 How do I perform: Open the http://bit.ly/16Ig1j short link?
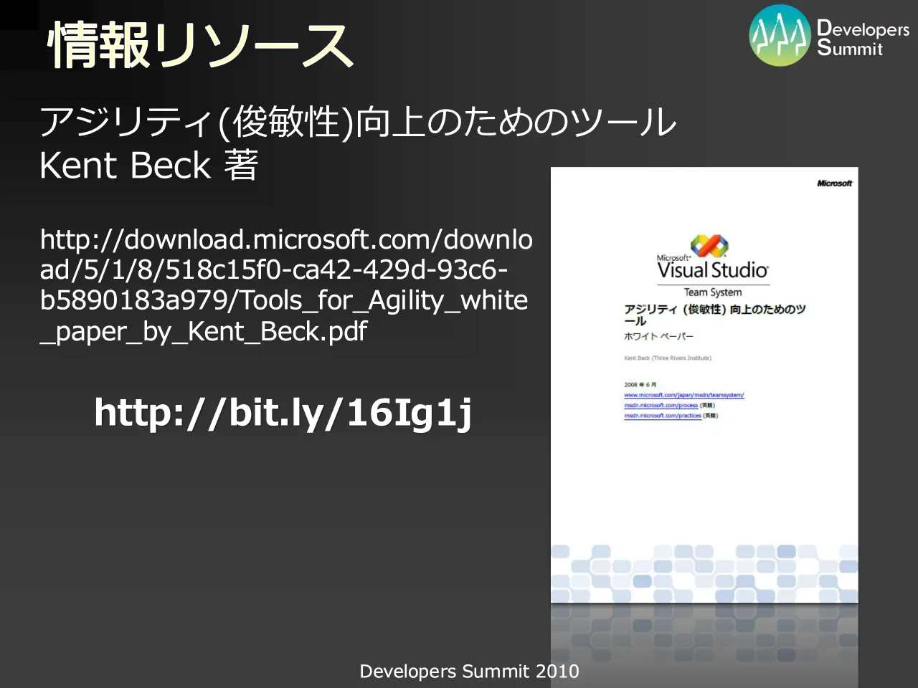[x=283, y=414]
